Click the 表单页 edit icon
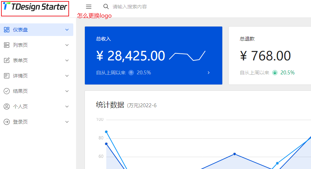311x169 pixels. tap(7, 60)
